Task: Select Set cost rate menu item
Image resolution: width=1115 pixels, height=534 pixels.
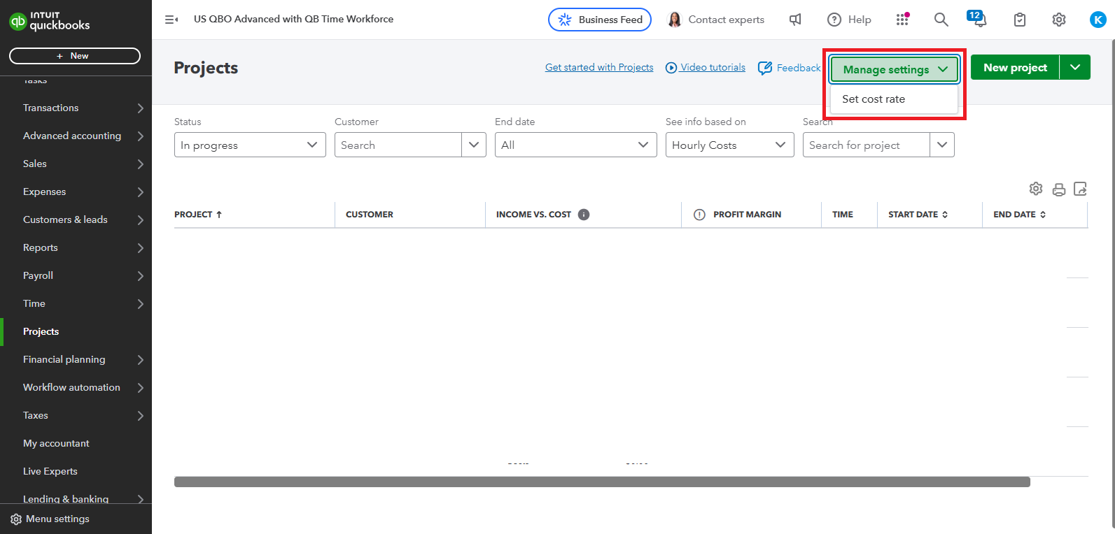Action: pos(894,99)
